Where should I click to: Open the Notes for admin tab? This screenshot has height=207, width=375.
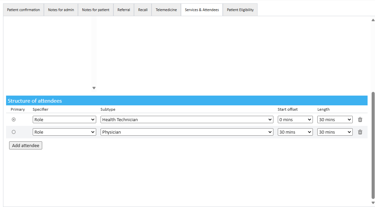(x=61, y=10)
